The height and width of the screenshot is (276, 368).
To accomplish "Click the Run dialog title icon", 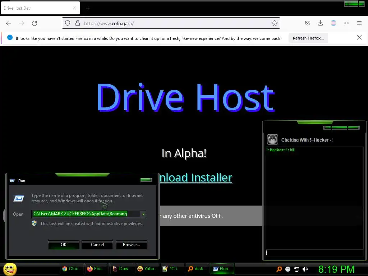I will [12, 181].
